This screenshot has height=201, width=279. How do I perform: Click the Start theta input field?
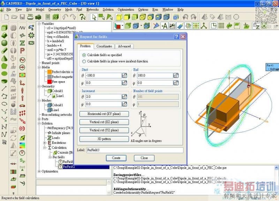tap(104, 76)
